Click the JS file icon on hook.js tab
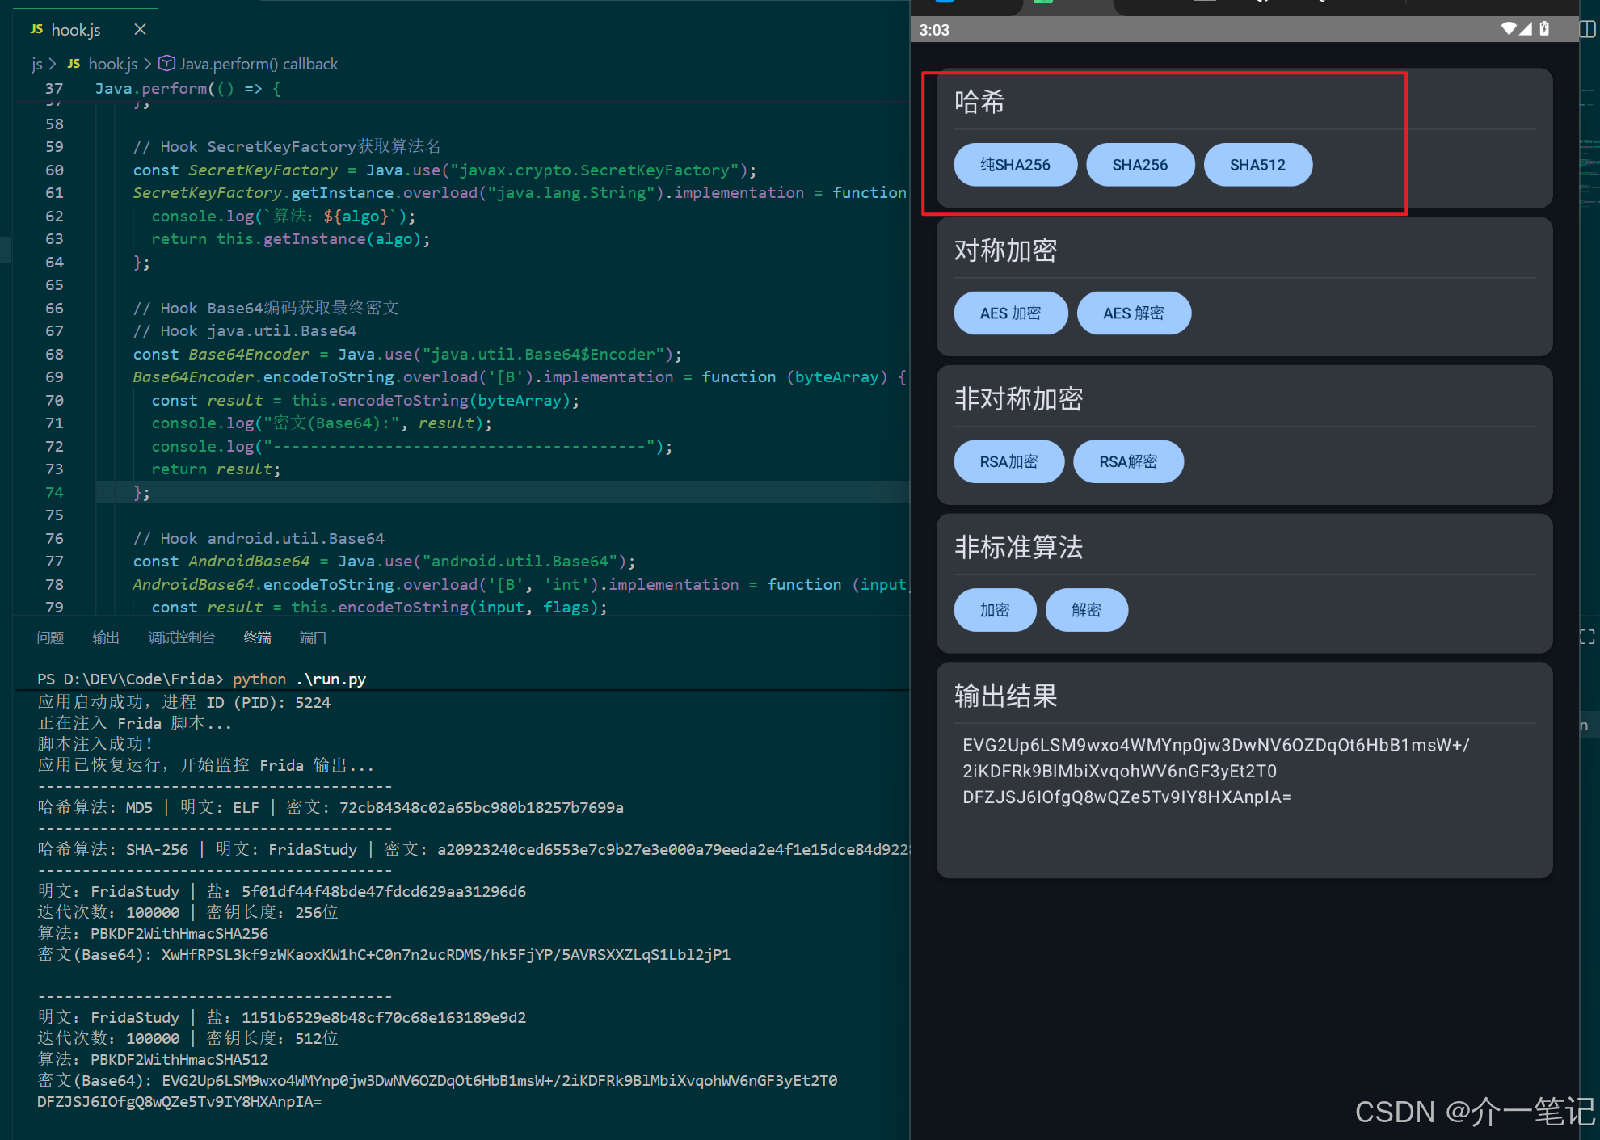 point(36,29)
